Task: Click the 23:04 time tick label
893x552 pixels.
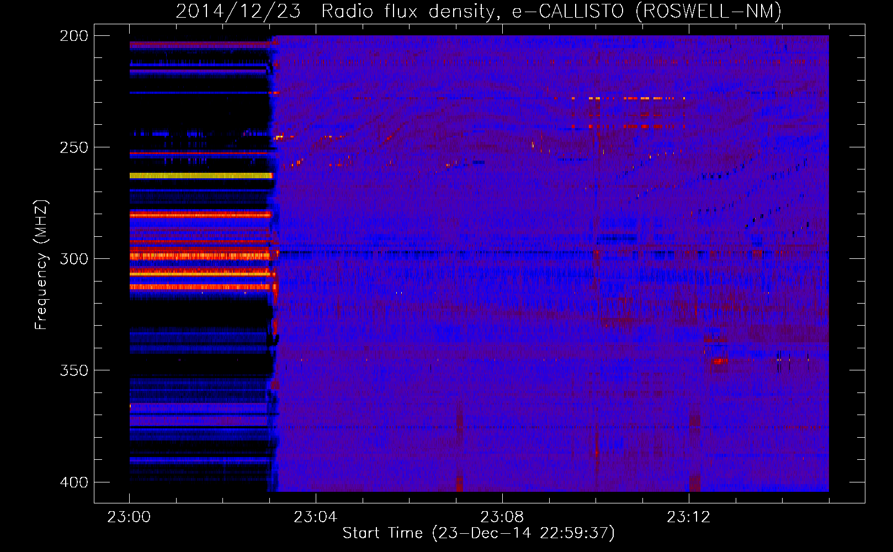Action: (315, 517)
